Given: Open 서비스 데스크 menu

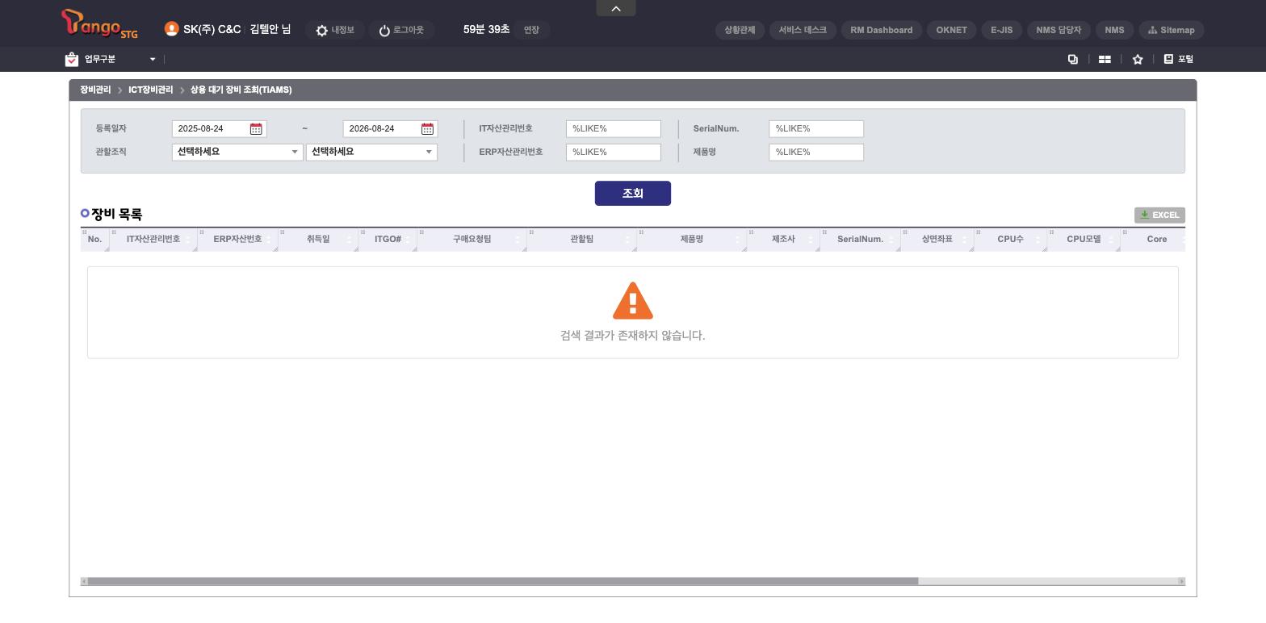Looking at the screenshot, I should click(x=803, y=30).
